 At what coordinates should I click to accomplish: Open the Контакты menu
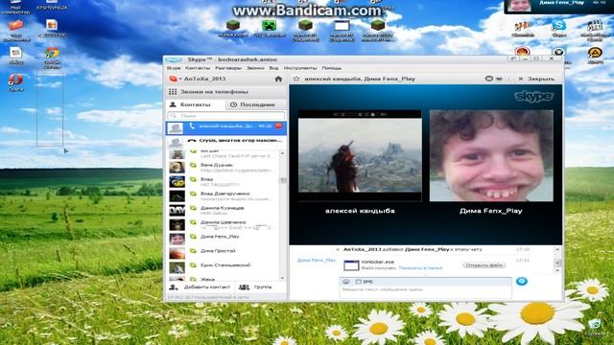pos(198,68)
